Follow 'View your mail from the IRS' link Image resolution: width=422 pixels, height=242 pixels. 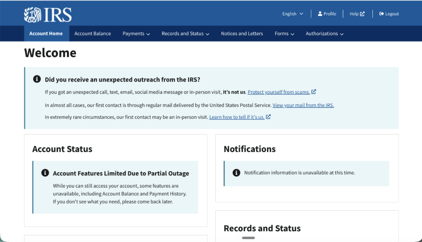coord(303,106)
